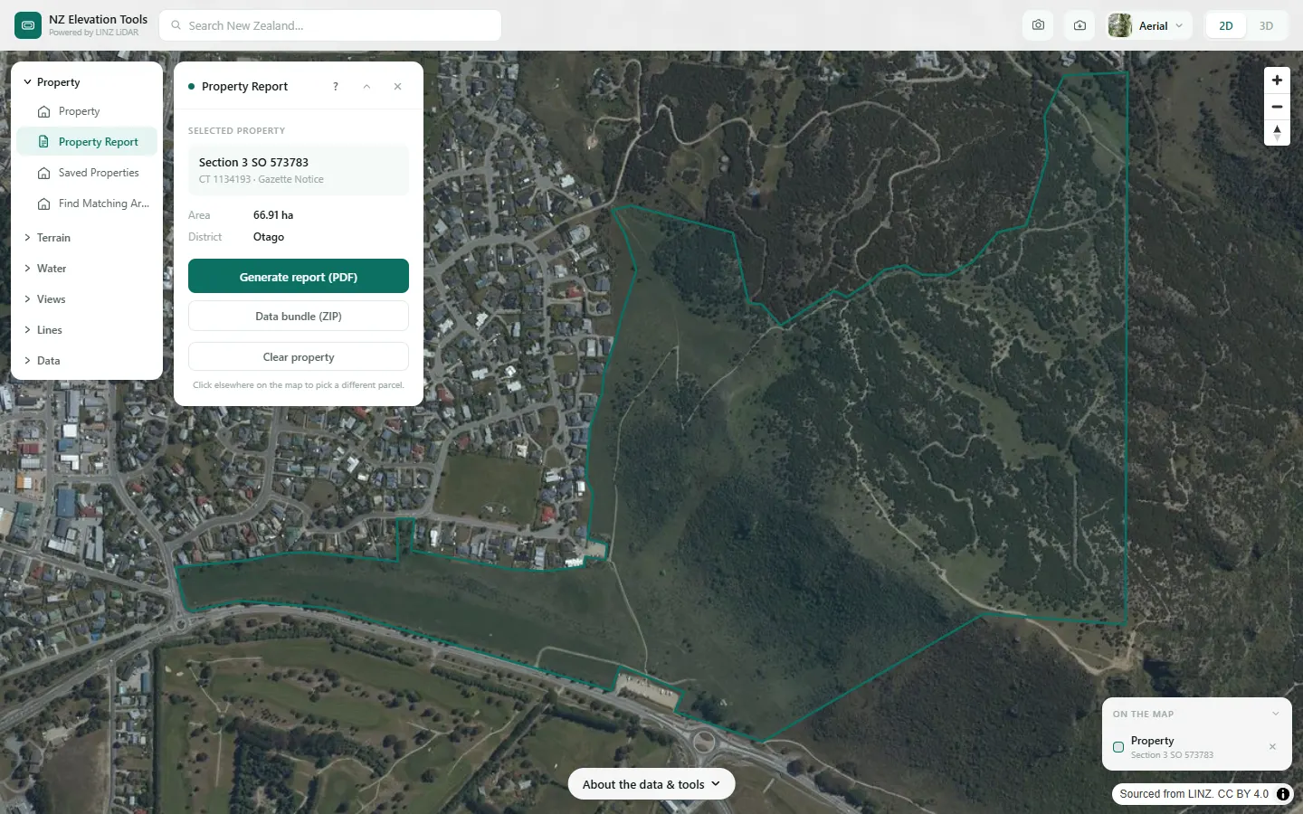Expand the Terrain section
The width and height of the screenshot is (1303, 814).
click(87, 238)
